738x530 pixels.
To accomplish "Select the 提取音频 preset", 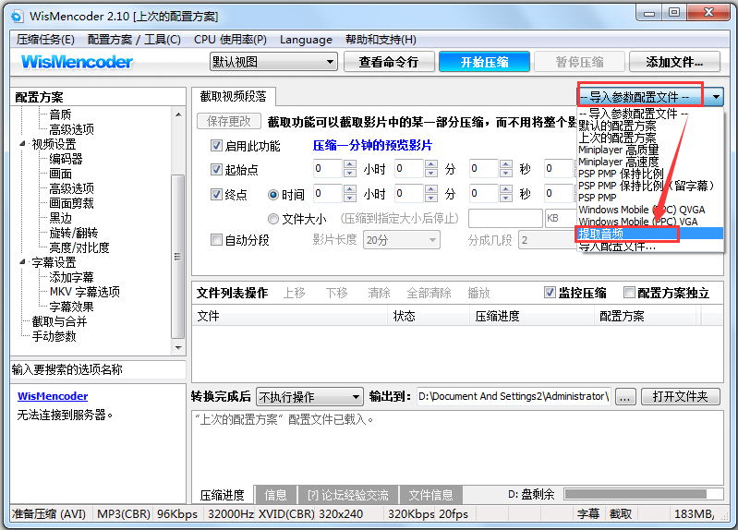I will 650,234.
